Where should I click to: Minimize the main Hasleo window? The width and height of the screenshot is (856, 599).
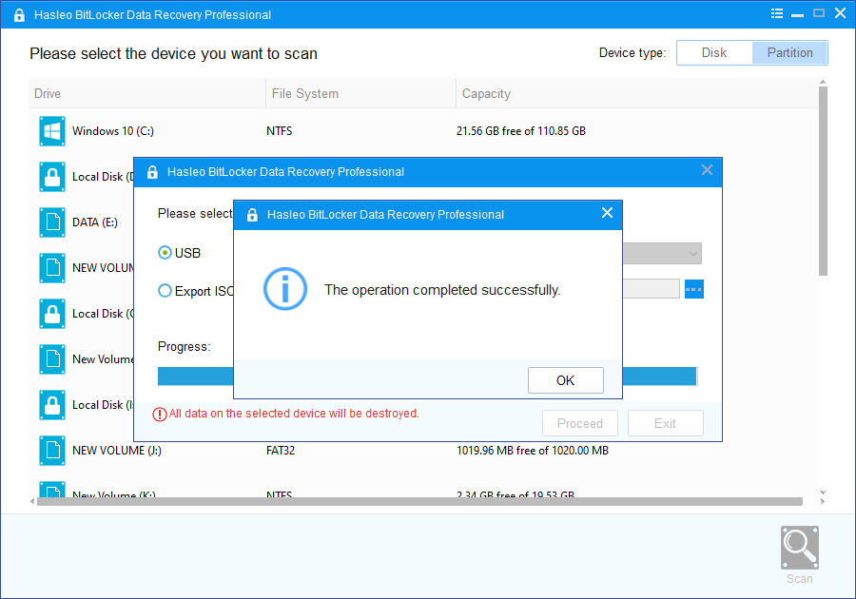point(797,14)
